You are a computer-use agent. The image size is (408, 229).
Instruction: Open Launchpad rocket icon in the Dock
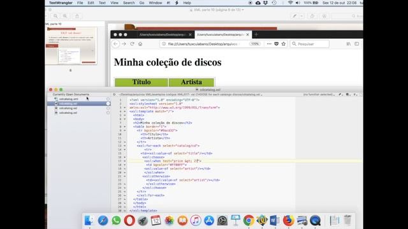[x=143, y=221]
